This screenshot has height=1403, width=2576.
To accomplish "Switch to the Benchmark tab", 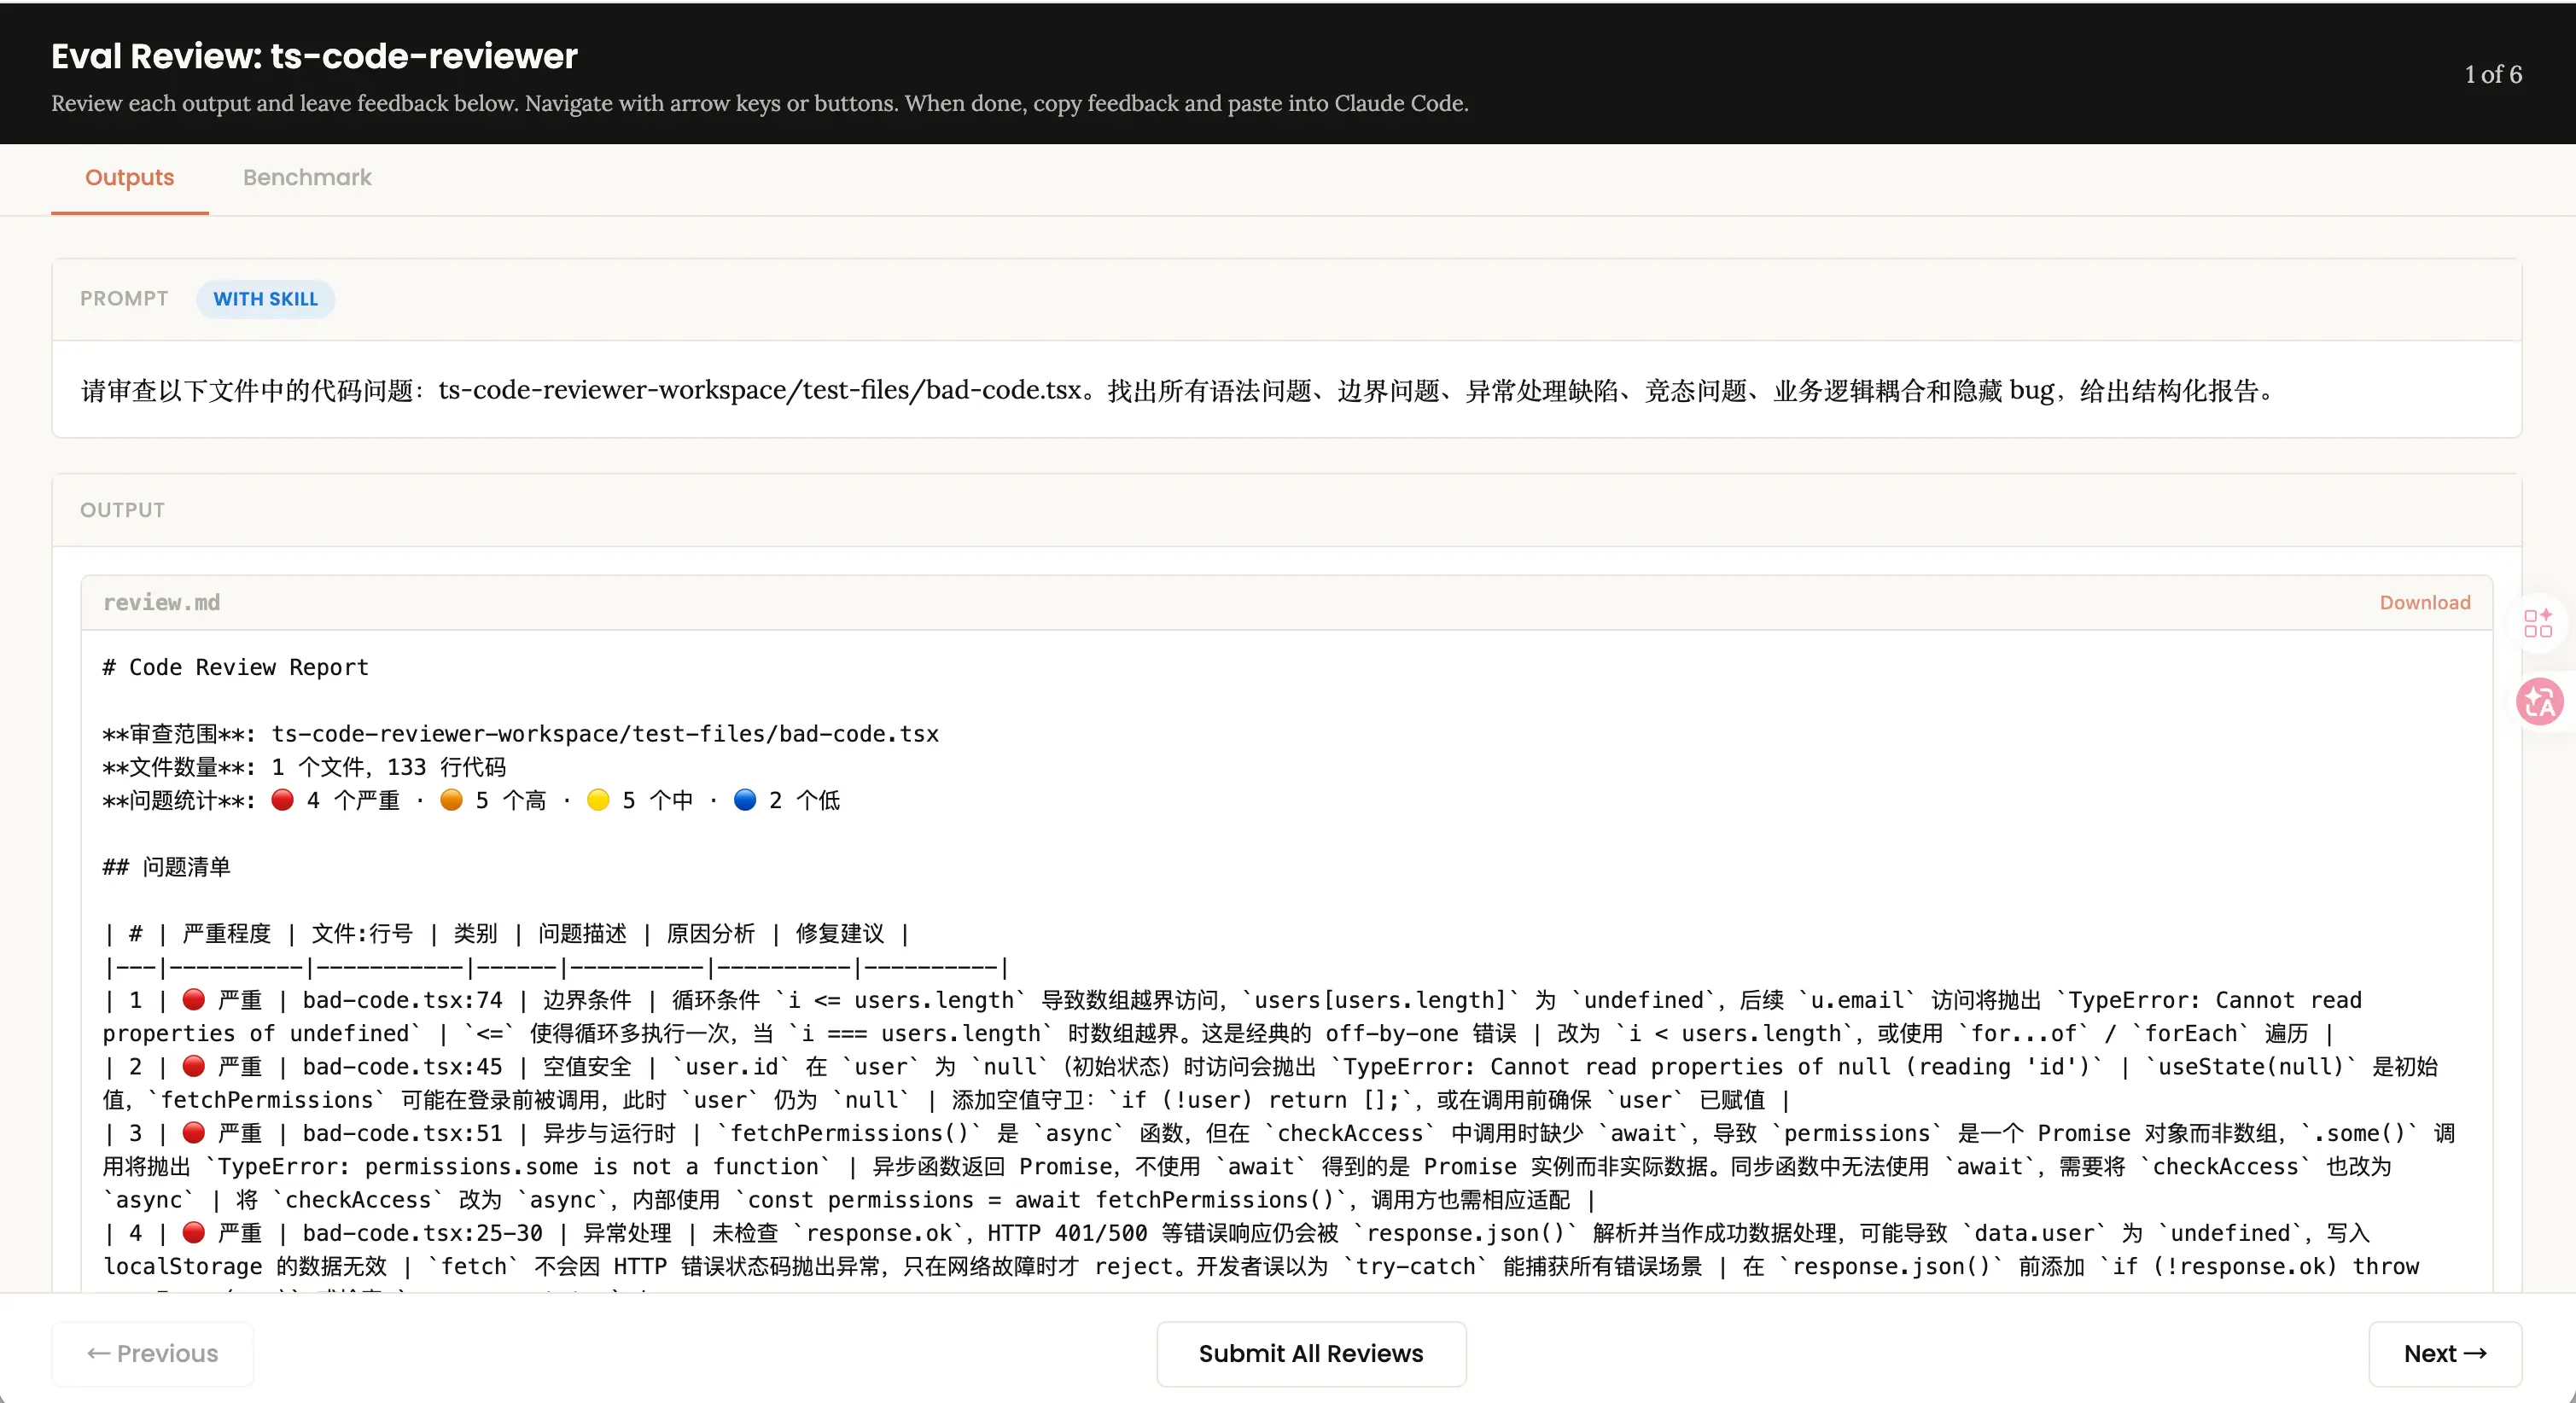I will click(x=307, y=178).
